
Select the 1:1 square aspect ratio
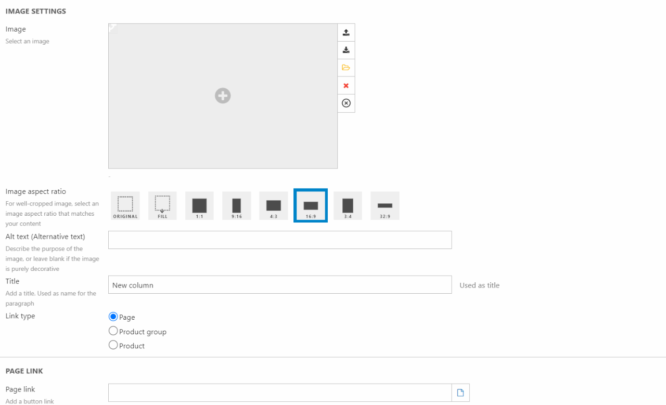click(x=199, y=206)
